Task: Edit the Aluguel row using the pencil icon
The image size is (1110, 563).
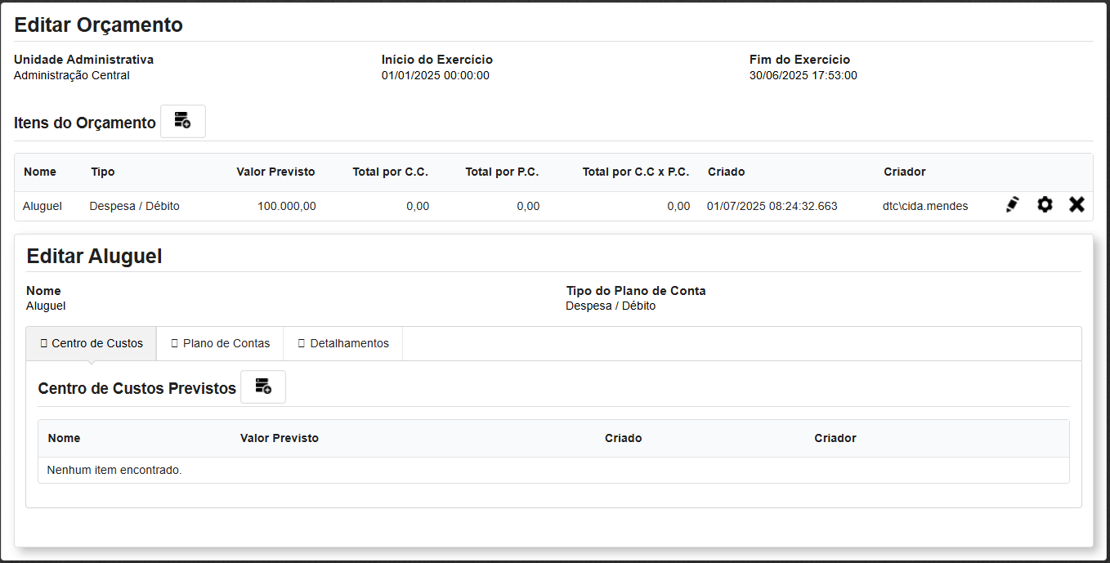Action: (x=1013, y=205)
